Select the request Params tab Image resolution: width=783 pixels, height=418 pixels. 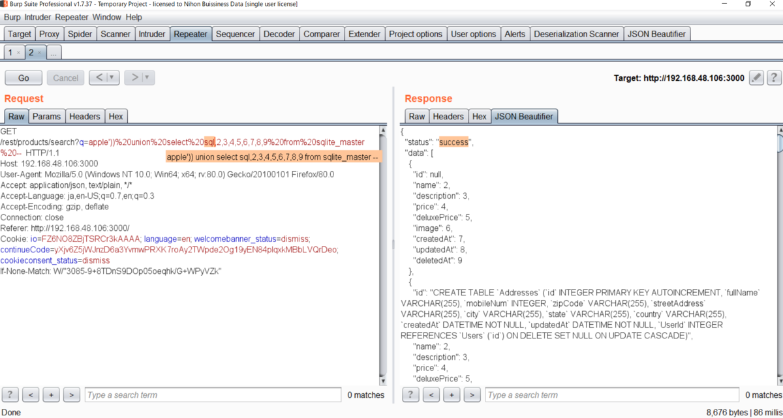[x=47, y=116]
